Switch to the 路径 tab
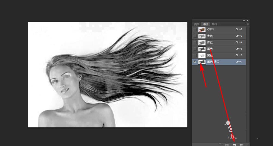Screen dimensions: 273x146 215,24
